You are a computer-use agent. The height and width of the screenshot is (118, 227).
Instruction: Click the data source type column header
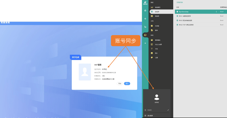tap(223, 7)
